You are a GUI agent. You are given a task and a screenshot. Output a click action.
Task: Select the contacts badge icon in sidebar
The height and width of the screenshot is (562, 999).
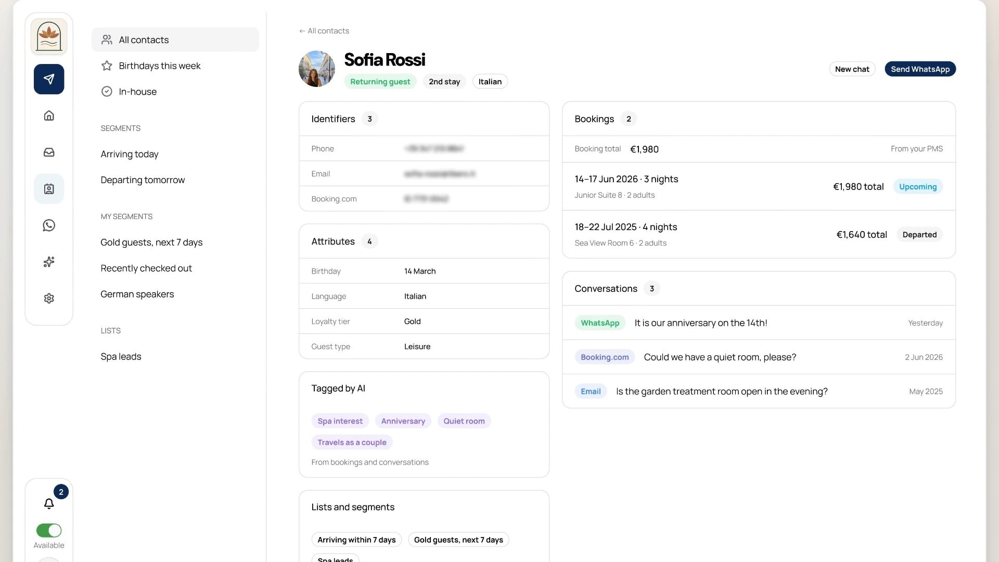[x=49, y=188]
